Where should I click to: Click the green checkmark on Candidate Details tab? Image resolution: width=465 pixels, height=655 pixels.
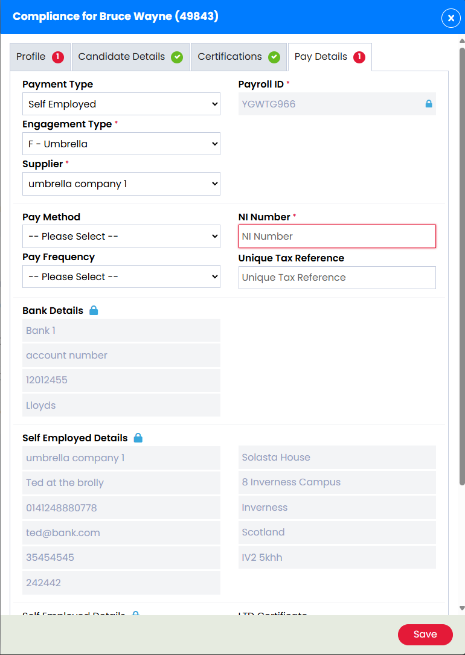click(x=177, y=56)
